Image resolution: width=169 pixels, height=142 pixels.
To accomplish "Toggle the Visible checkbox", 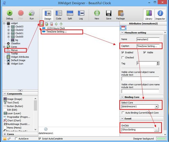I will (145, 53).
